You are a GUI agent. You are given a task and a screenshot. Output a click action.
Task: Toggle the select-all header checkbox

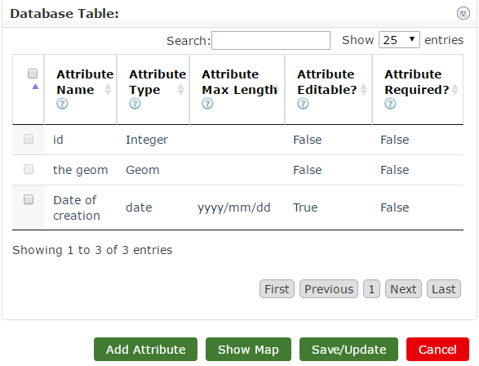pos(33,74)
